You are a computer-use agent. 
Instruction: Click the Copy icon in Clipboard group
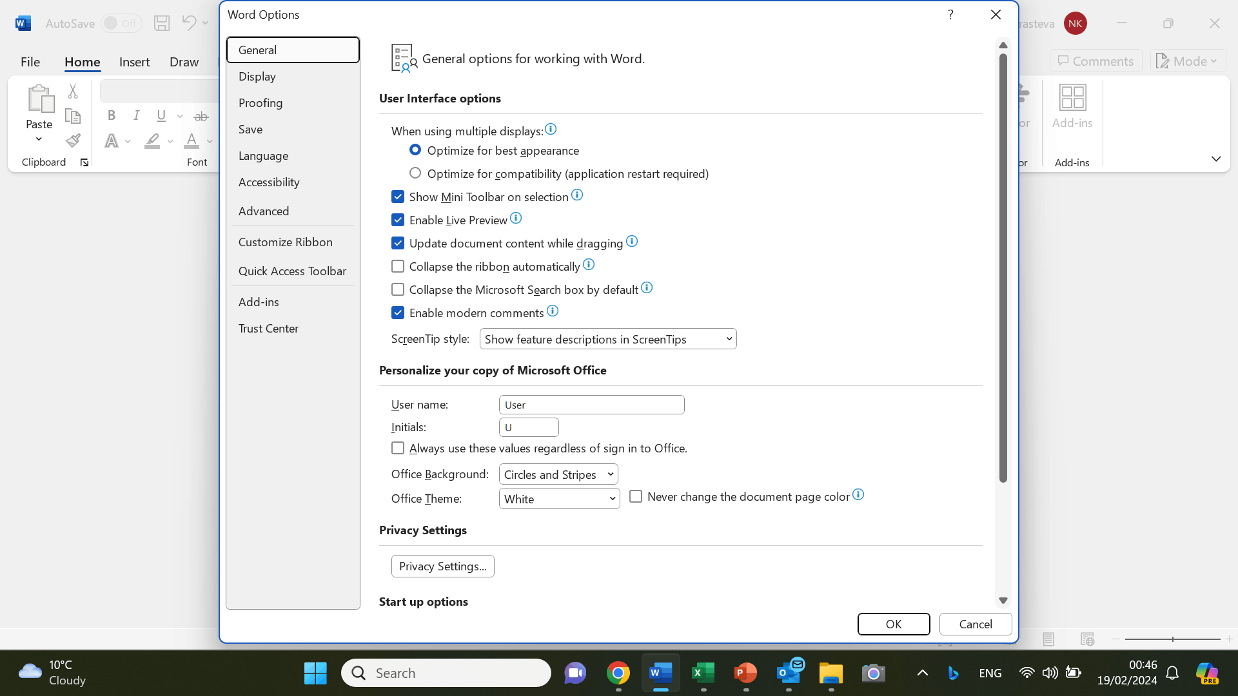[x=73, y=116]
